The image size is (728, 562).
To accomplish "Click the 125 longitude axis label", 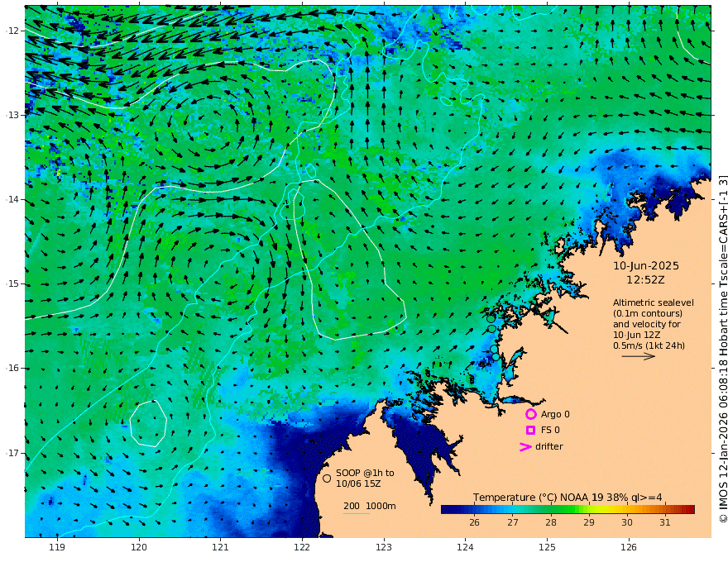I will pyautogui.click(x=547, y=548).
